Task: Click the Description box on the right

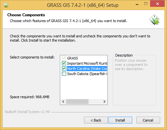Action: 134,80
